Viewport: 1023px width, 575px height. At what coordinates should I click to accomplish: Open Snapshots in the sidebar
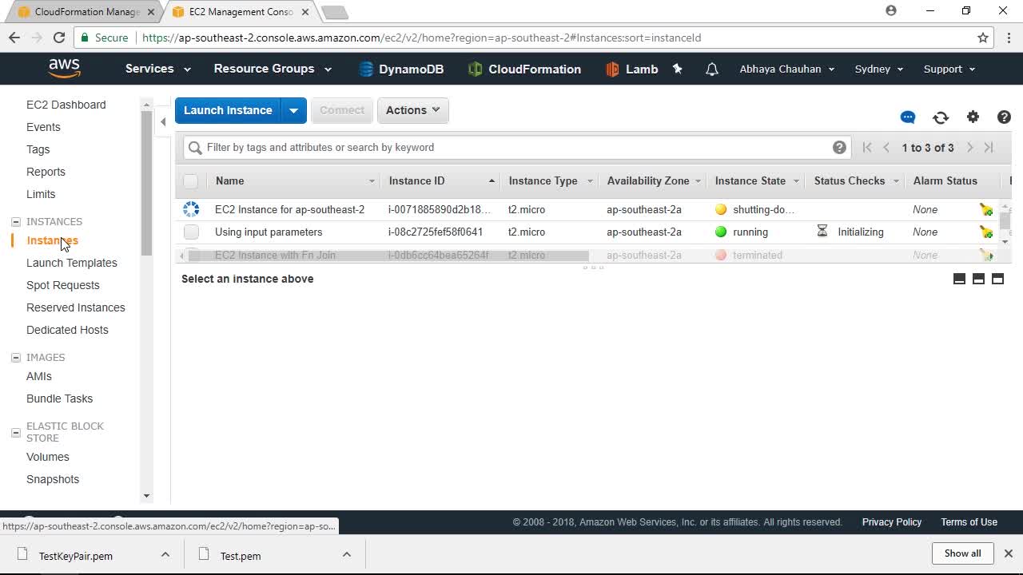[52, 479]
